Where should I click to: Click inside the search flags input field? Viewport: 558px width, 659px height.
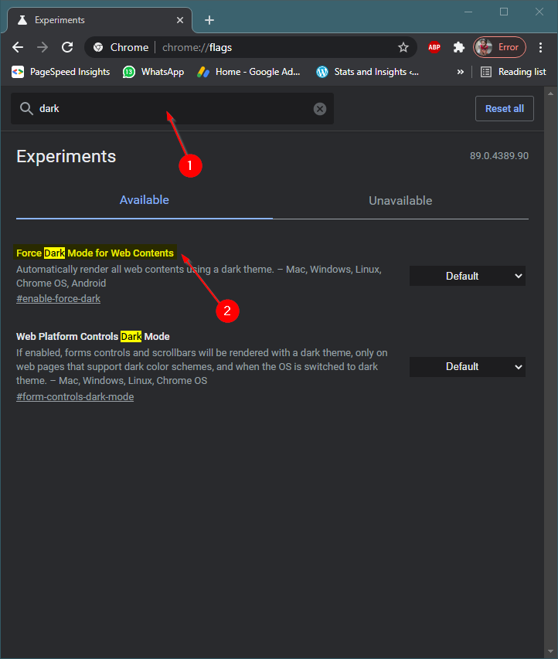coord(172,108)
